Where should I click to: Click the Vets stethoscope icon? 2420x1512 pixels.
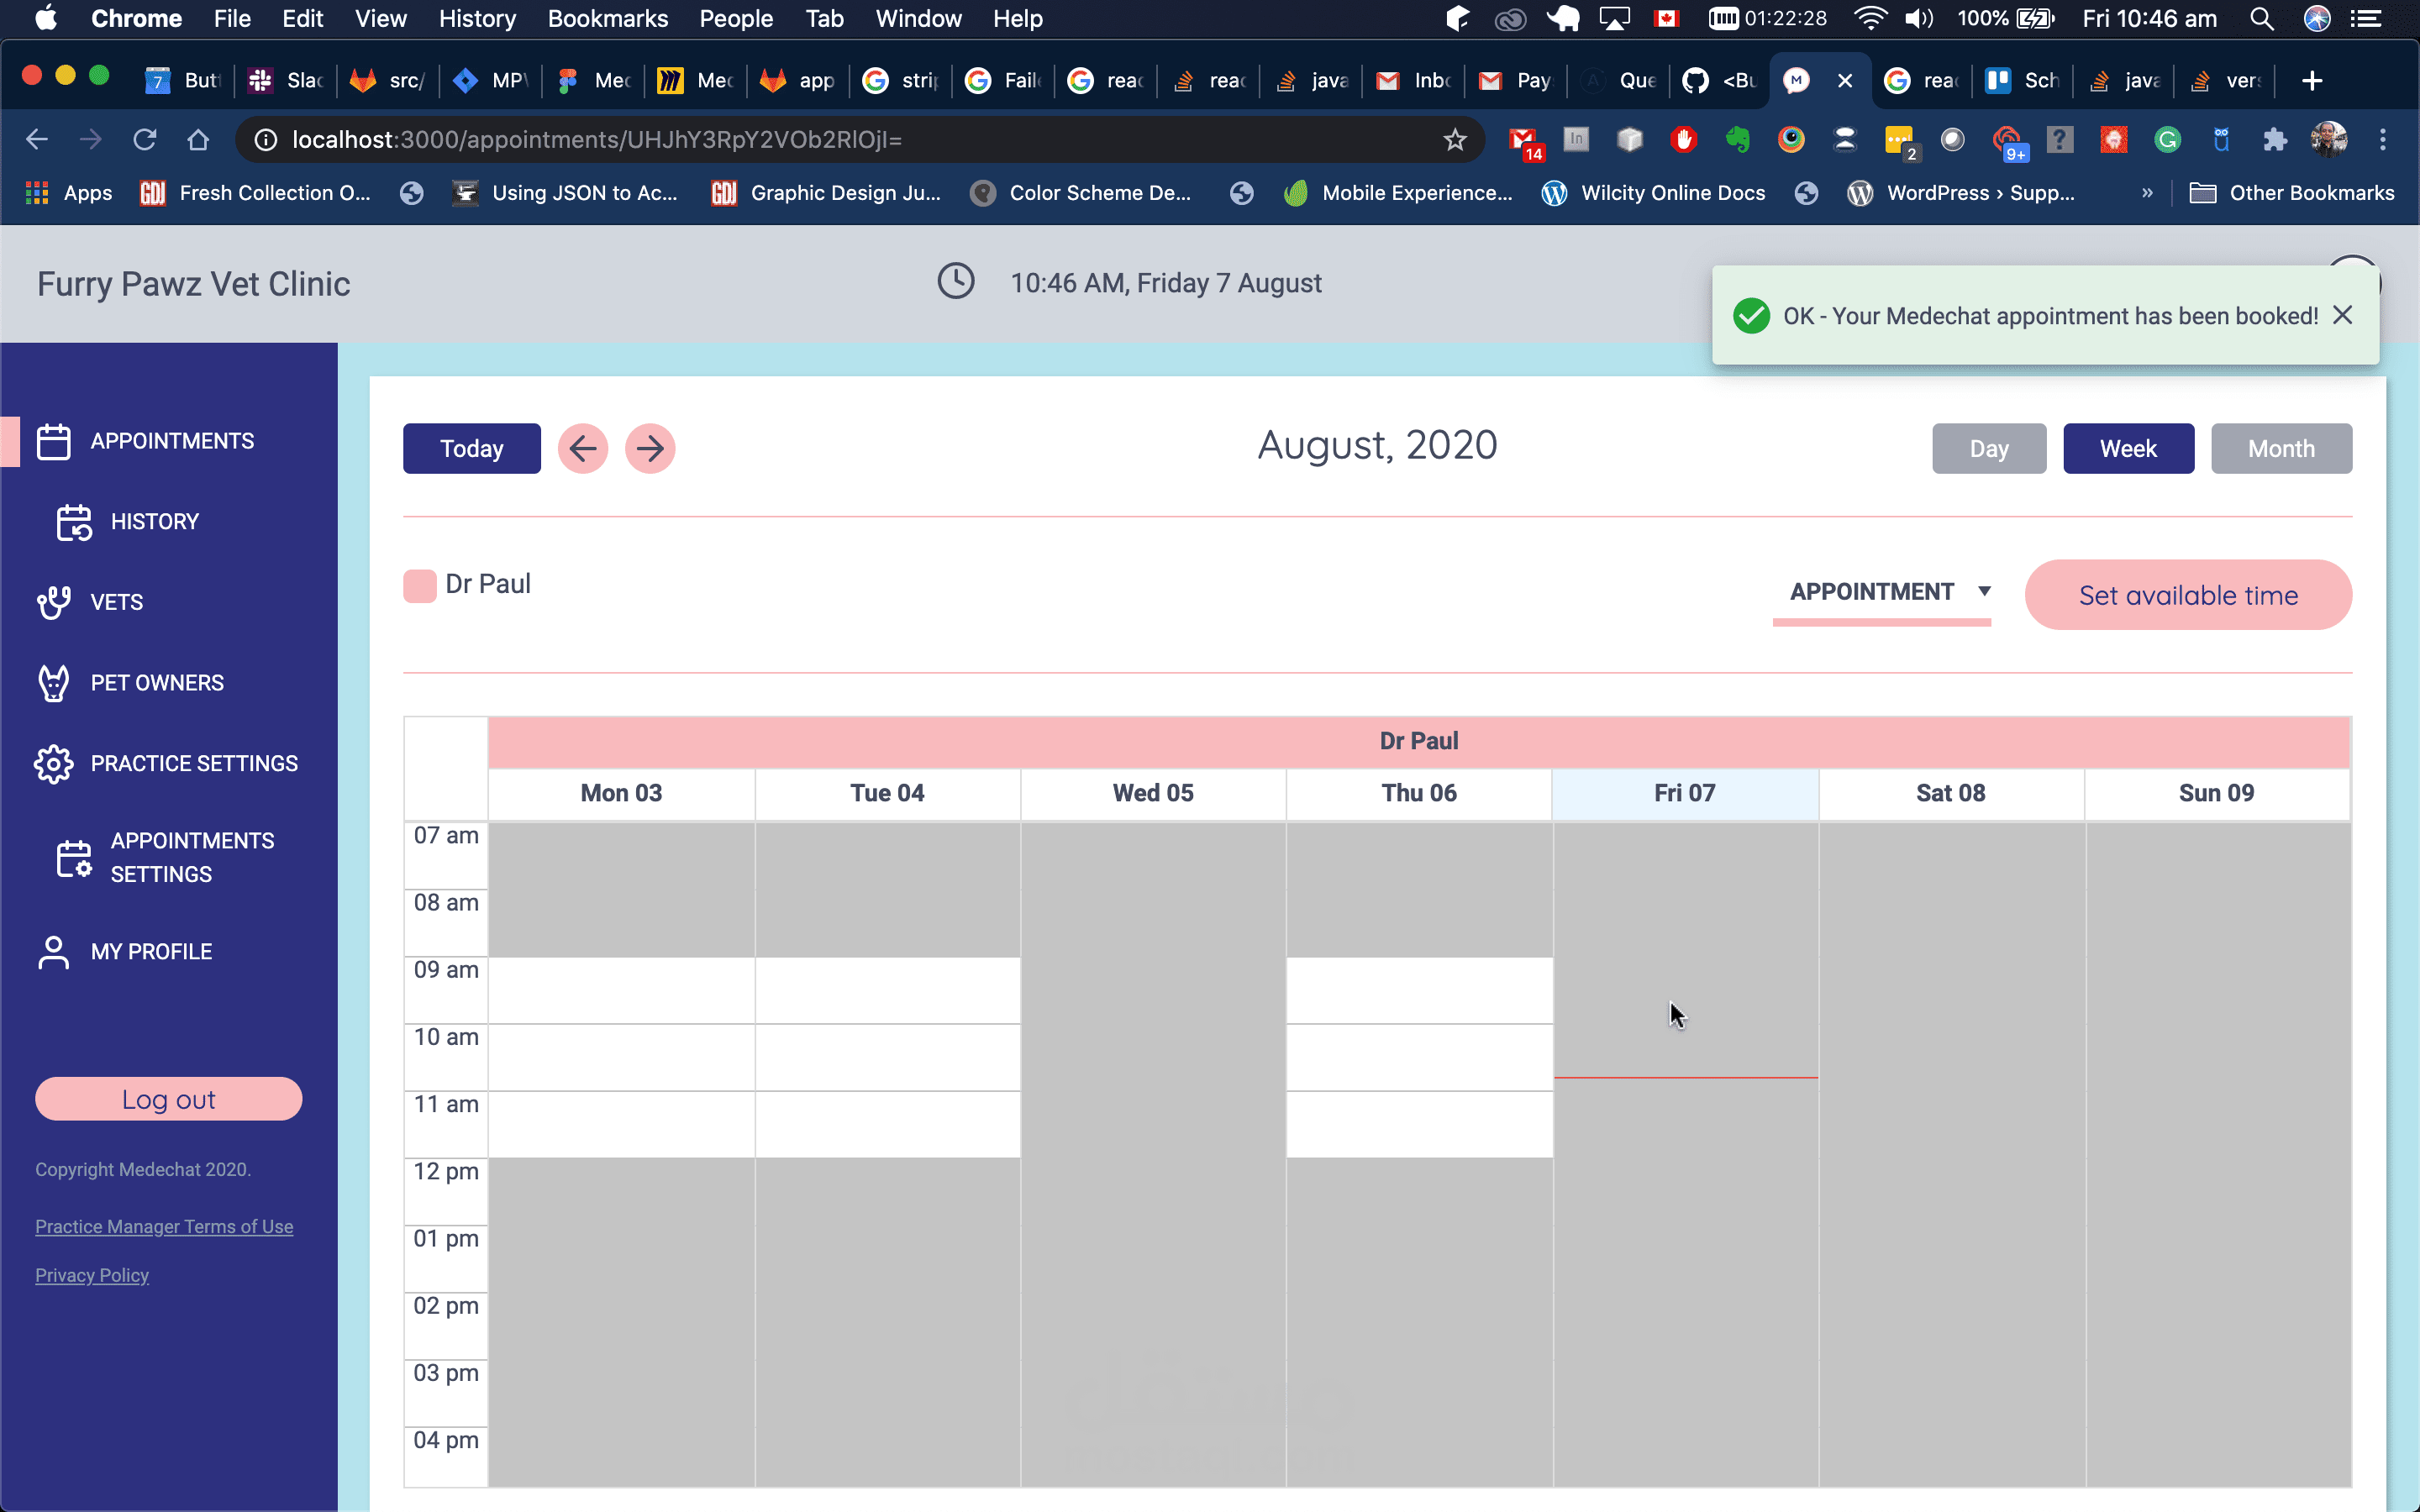53,602
